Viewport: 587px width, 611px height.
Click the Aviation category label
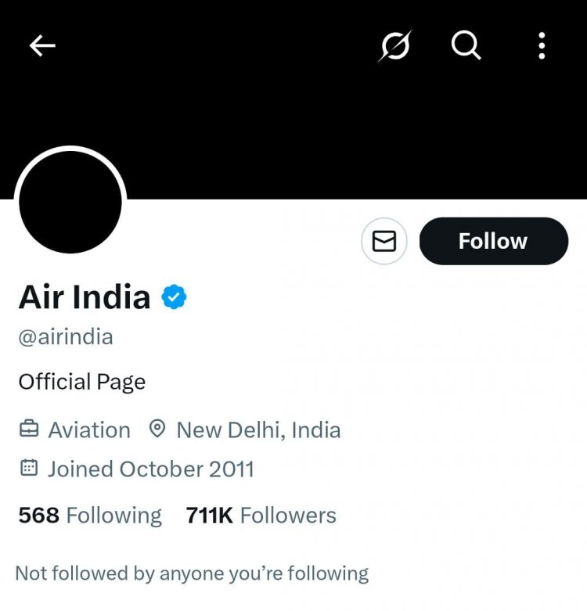coord(89,429)
